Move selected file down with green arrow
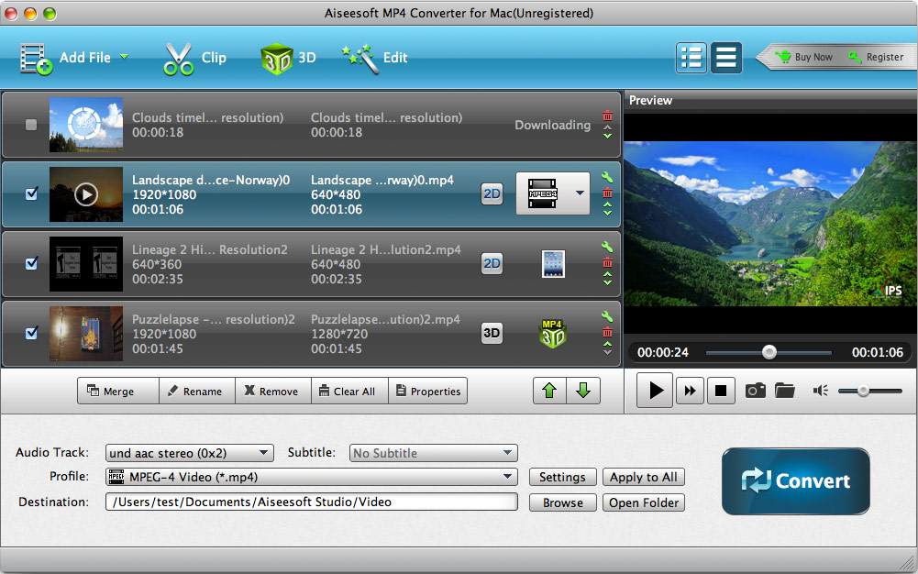This screenshot has width=918, height=574. point(583,391)
